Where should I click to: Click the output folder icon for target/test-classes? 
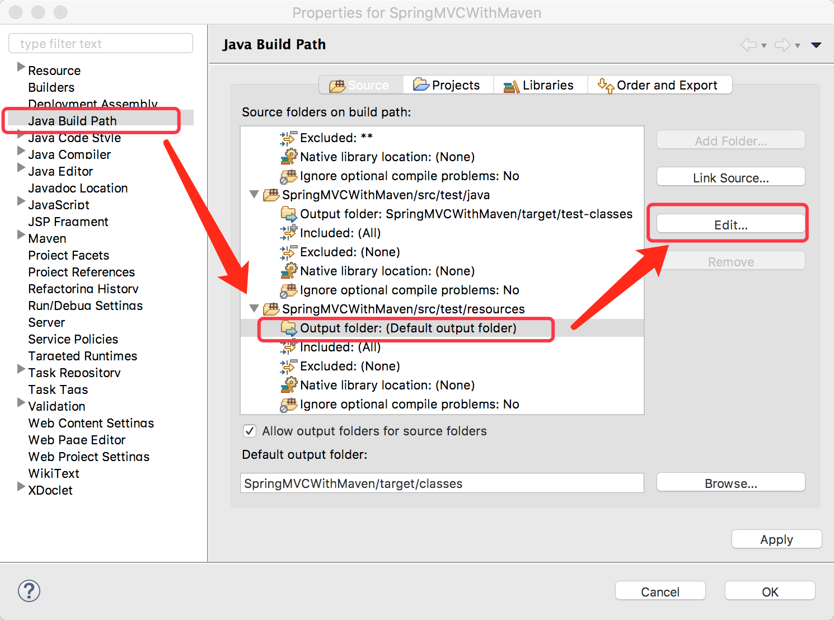coord(289,214)
